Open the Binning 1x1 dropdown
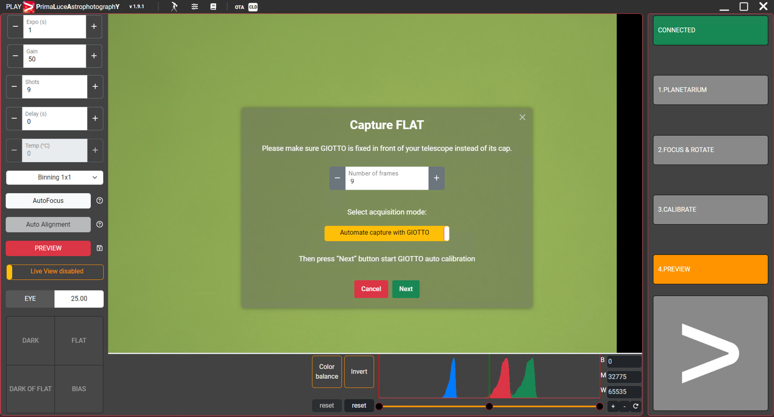Viewport: 774px width, 417px height. point(54,177)
